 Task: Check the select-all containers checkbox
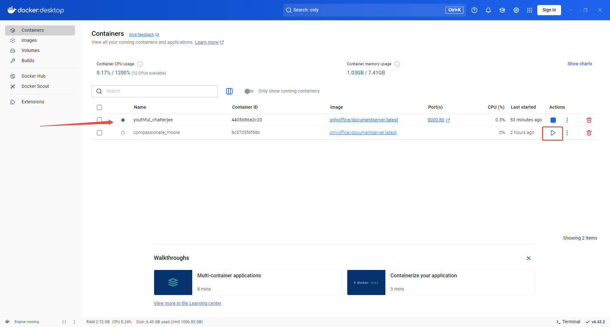click(x=99, y=107)
